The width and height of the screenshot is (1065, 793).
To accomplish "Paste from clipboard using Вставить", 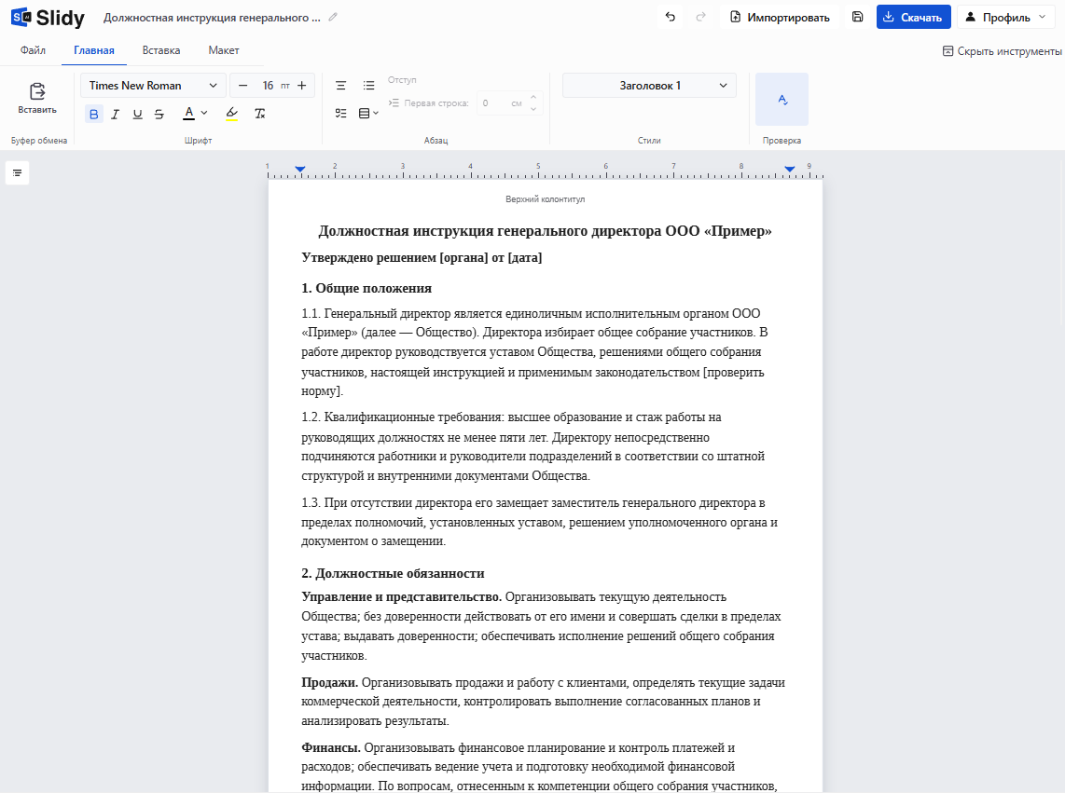I will 37,99.
